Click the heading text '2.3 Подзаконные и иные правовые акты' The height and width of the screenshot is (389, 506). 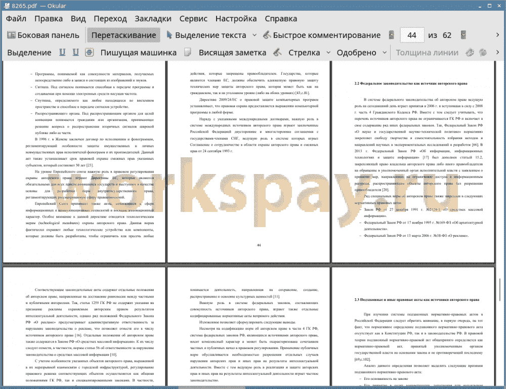pyautogui.click(x=416, y=299)
